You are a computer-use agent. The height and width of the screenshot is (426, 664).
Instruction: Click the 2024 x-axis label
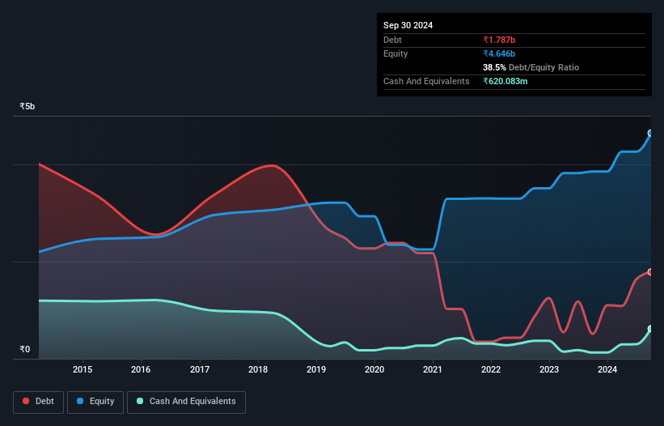click(607, 369)
